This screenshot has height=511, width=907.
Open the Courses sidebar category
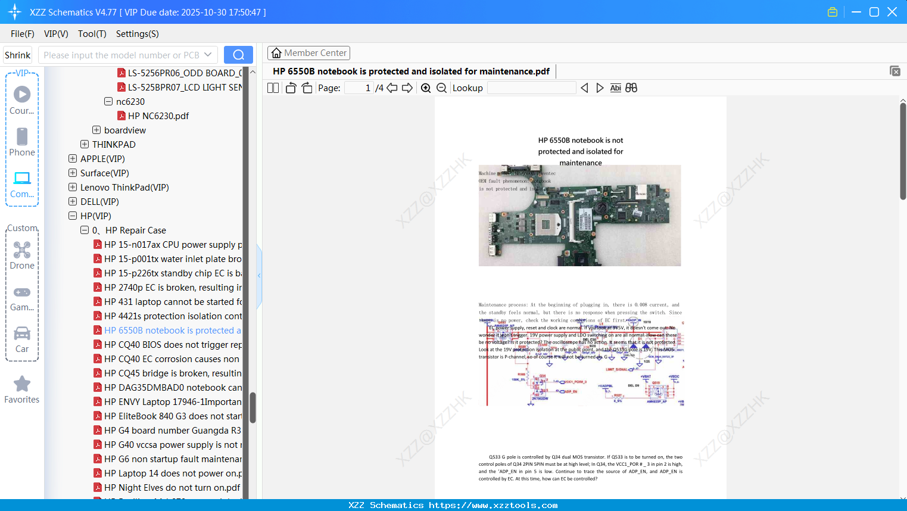[22, 100]
